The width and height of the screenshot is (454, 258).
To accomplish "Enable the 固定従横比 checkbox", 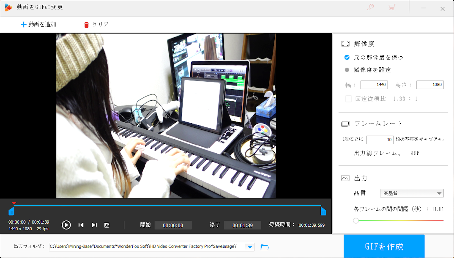I will click(x=348, y=99).
